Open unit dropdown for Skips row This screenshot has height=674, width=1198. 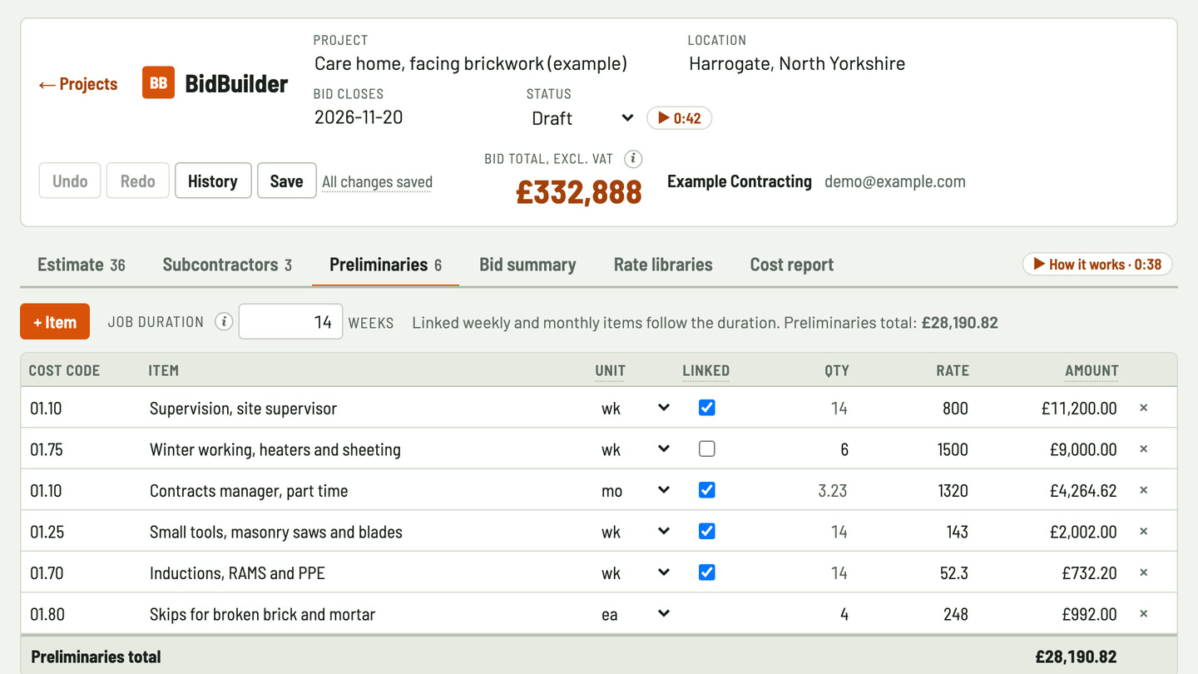[x=635, y=614]
